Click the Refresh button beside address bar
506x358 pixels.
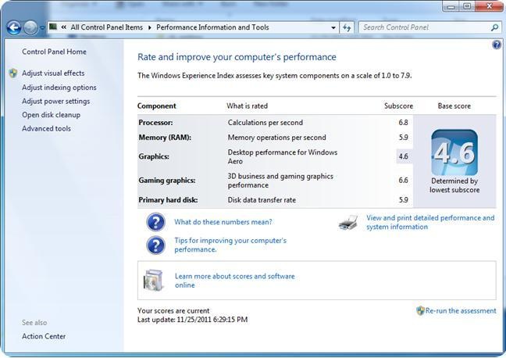pos(347,28)
